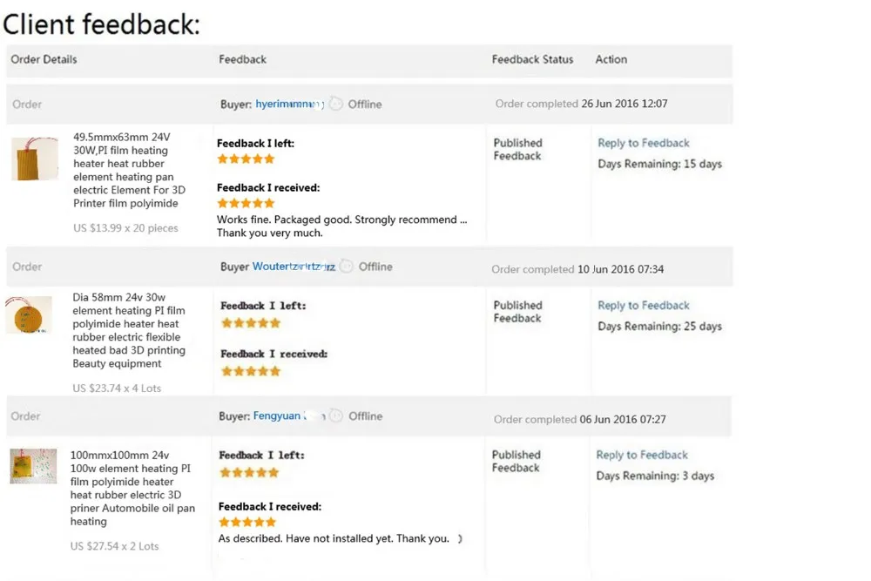Screen dimensions: 871x581
Task: Open the 100mmx100mm 24v 100w product title
Action: pyautogui.click(x=132, y=488)
